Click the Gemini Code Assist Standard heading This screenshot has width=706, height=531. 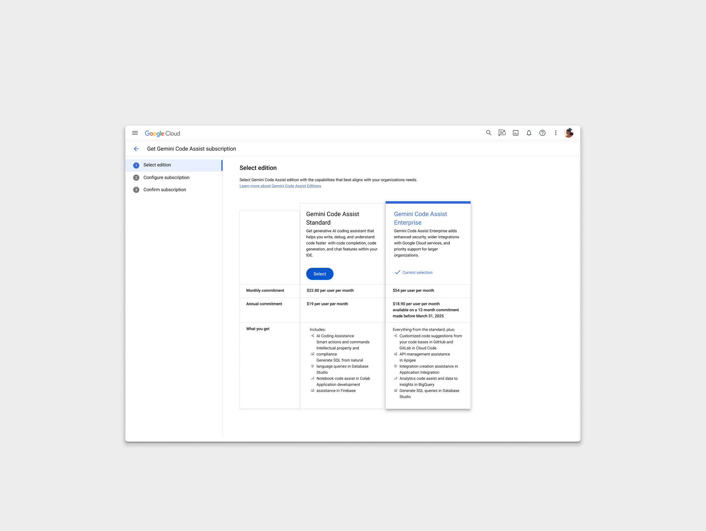(332, 218)
